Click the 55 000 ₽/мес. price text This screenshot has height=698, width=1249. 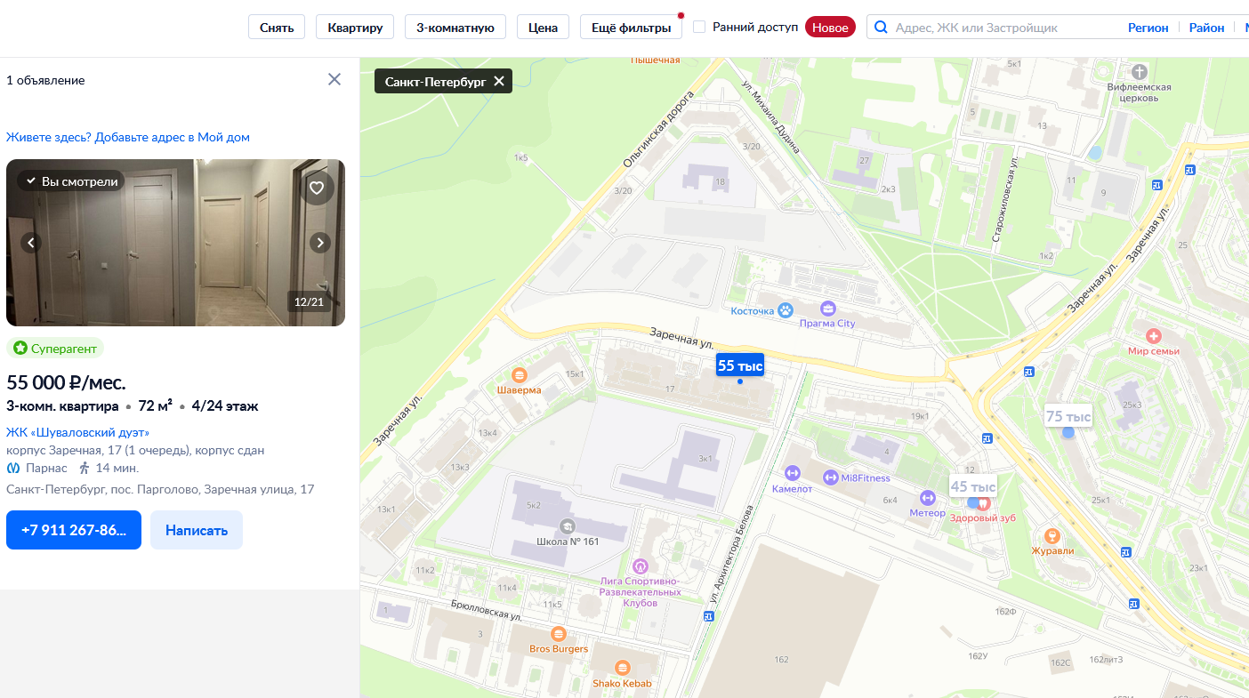point(67,383)
